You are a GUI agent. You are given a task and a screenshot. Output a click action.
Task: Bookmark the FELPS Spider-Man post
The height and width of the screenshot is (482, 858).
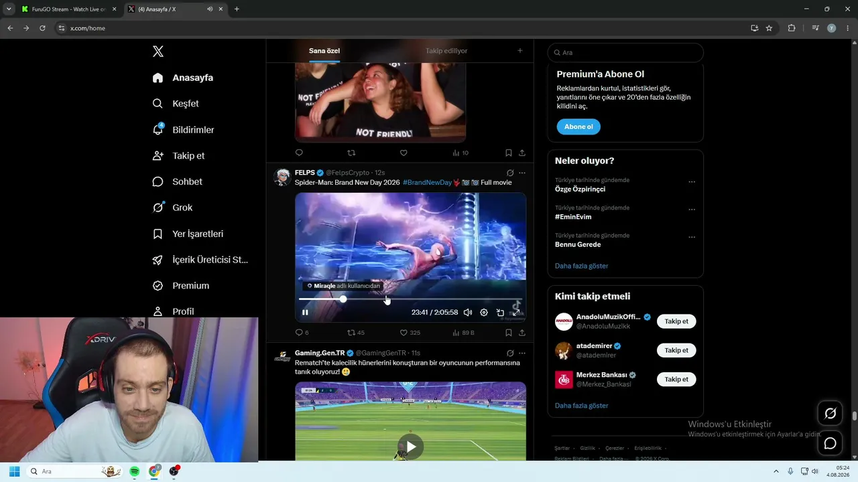[x=509, y=333]
